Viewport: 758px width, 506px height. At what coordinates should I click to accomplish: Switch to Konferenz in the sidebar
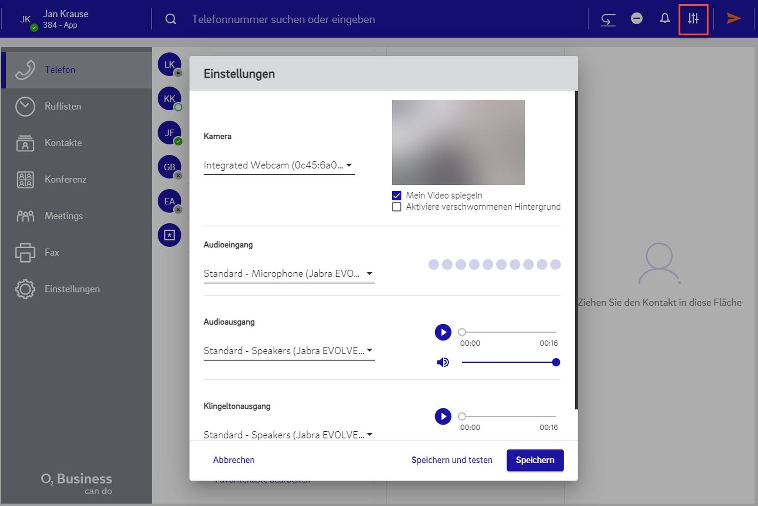(65, 179)
